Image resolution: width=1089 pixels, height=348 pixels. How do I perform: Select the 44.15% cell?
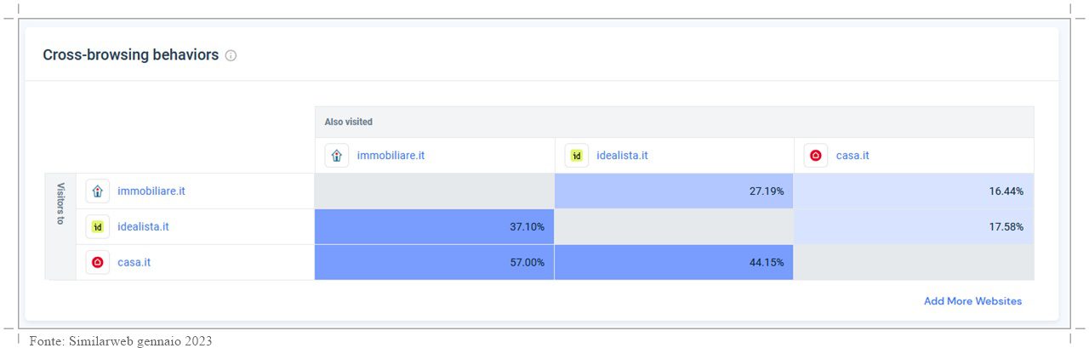tap(674, 263)
